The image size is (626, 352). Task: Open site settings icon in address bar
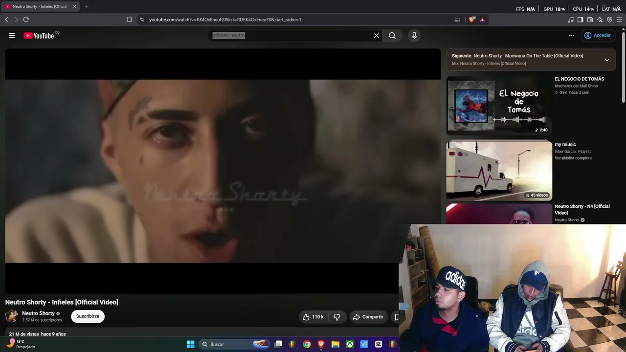click(x=142, y=20)
